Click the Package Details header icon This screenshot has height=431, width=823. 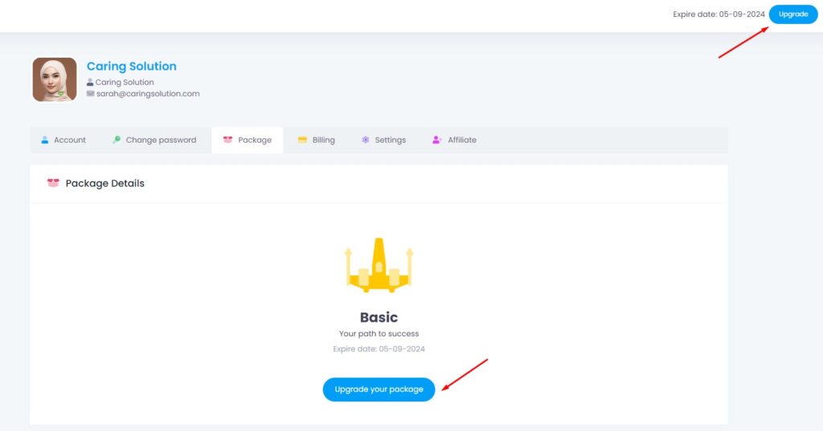tap(53, 183)
